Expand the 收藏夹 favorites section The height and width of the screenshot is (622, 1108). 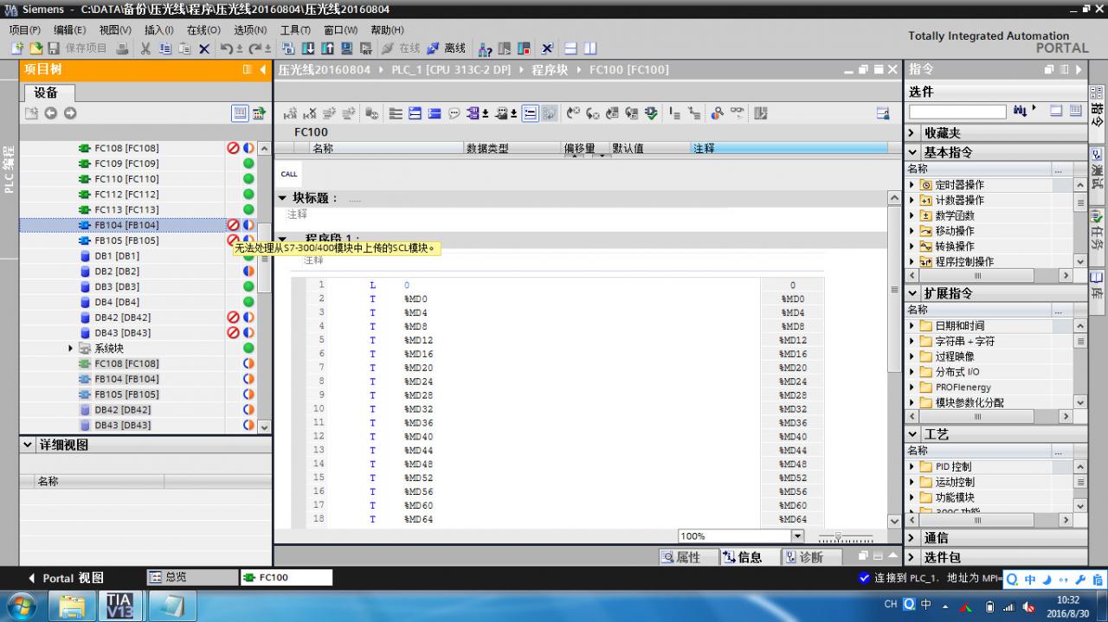coord(912,133)
